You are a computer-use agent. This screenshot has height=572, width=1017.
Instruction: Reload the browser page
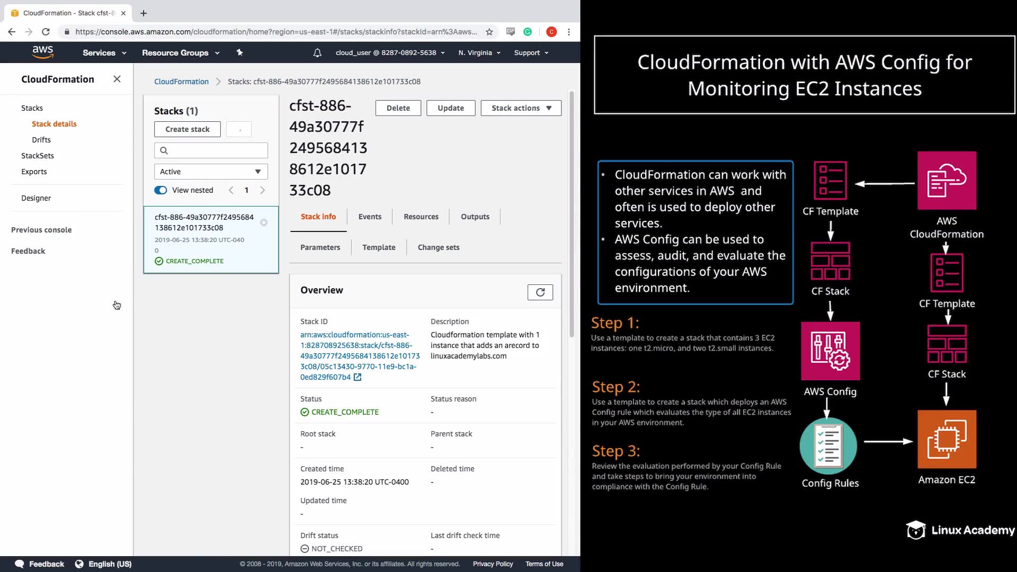(x=46, y=32)
